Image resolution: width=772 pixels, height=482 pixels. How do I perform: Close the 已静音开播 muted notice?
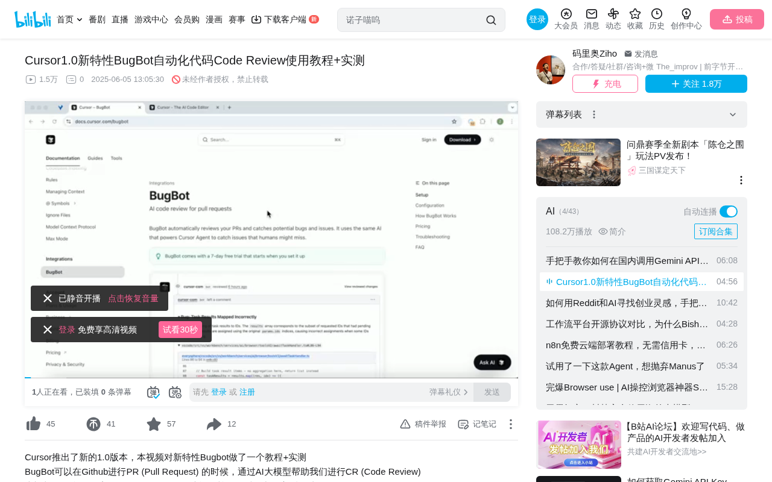pyautogui.click(x=48, y=298)
